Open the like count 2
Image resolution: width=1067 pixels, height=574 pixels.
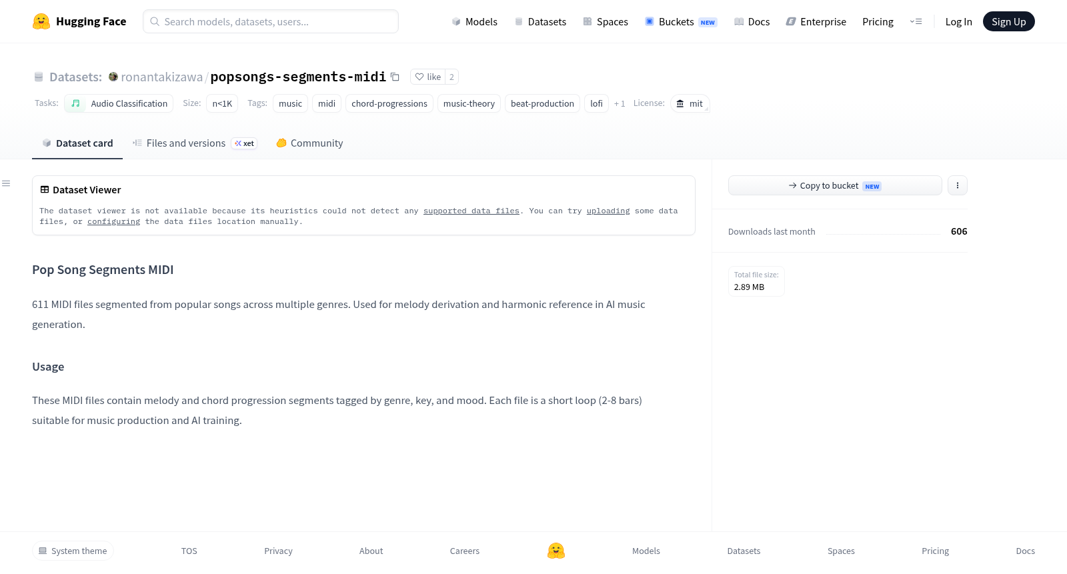tap(451, 77)
